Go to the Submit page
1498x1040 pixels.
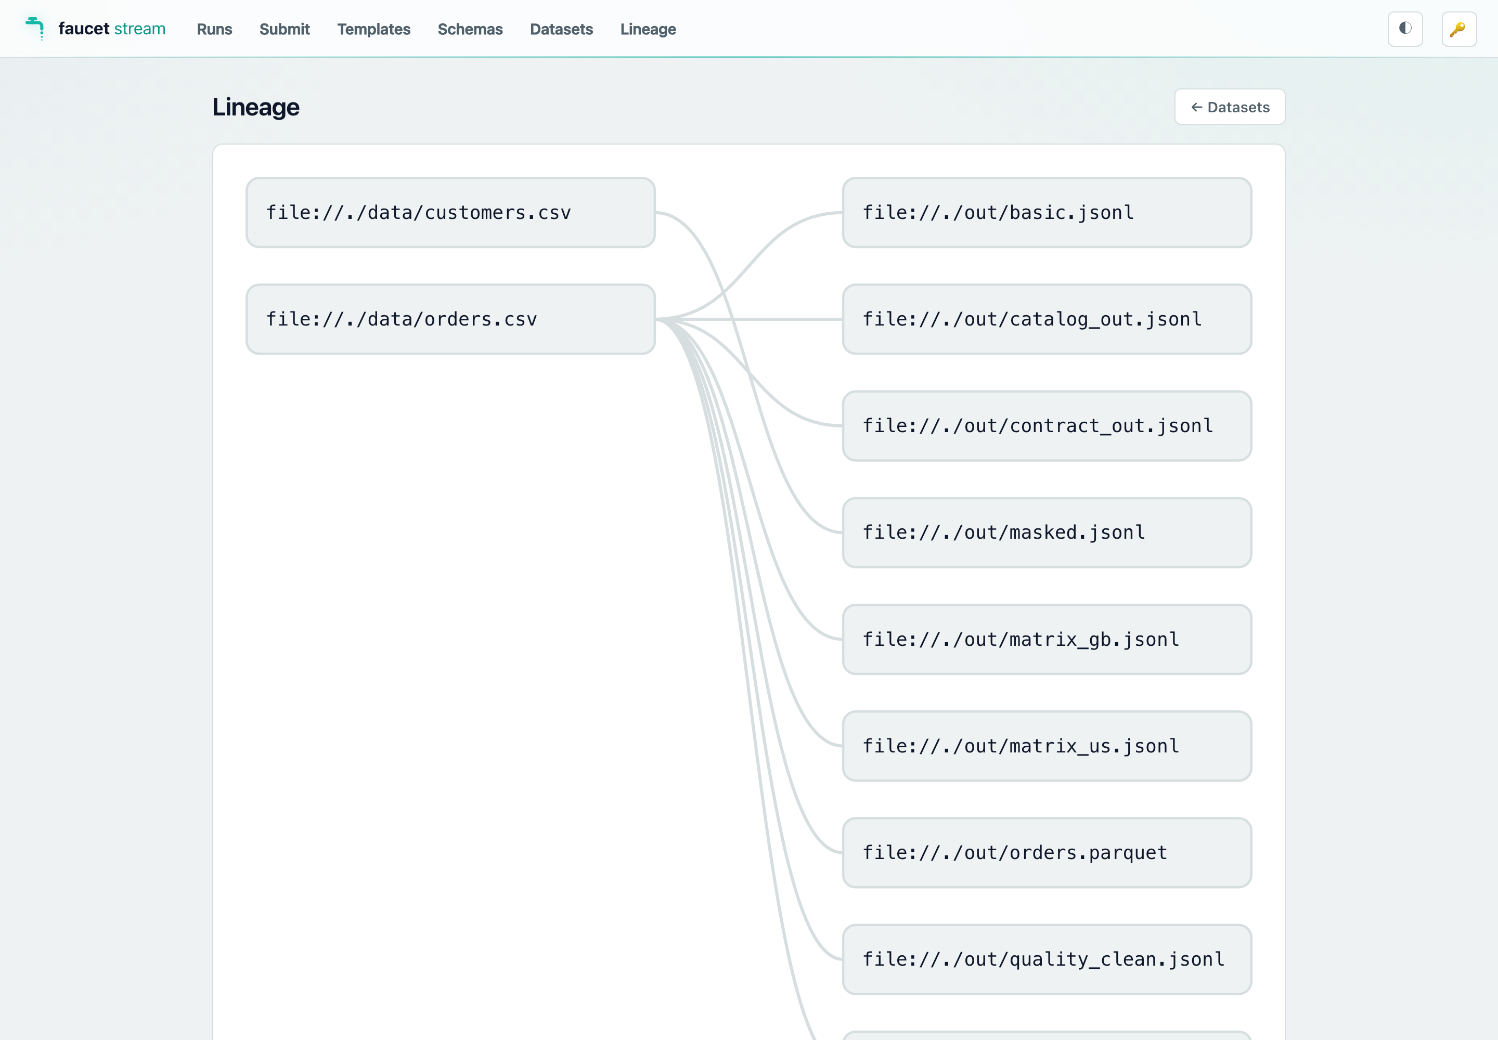(x=284, y=29)
